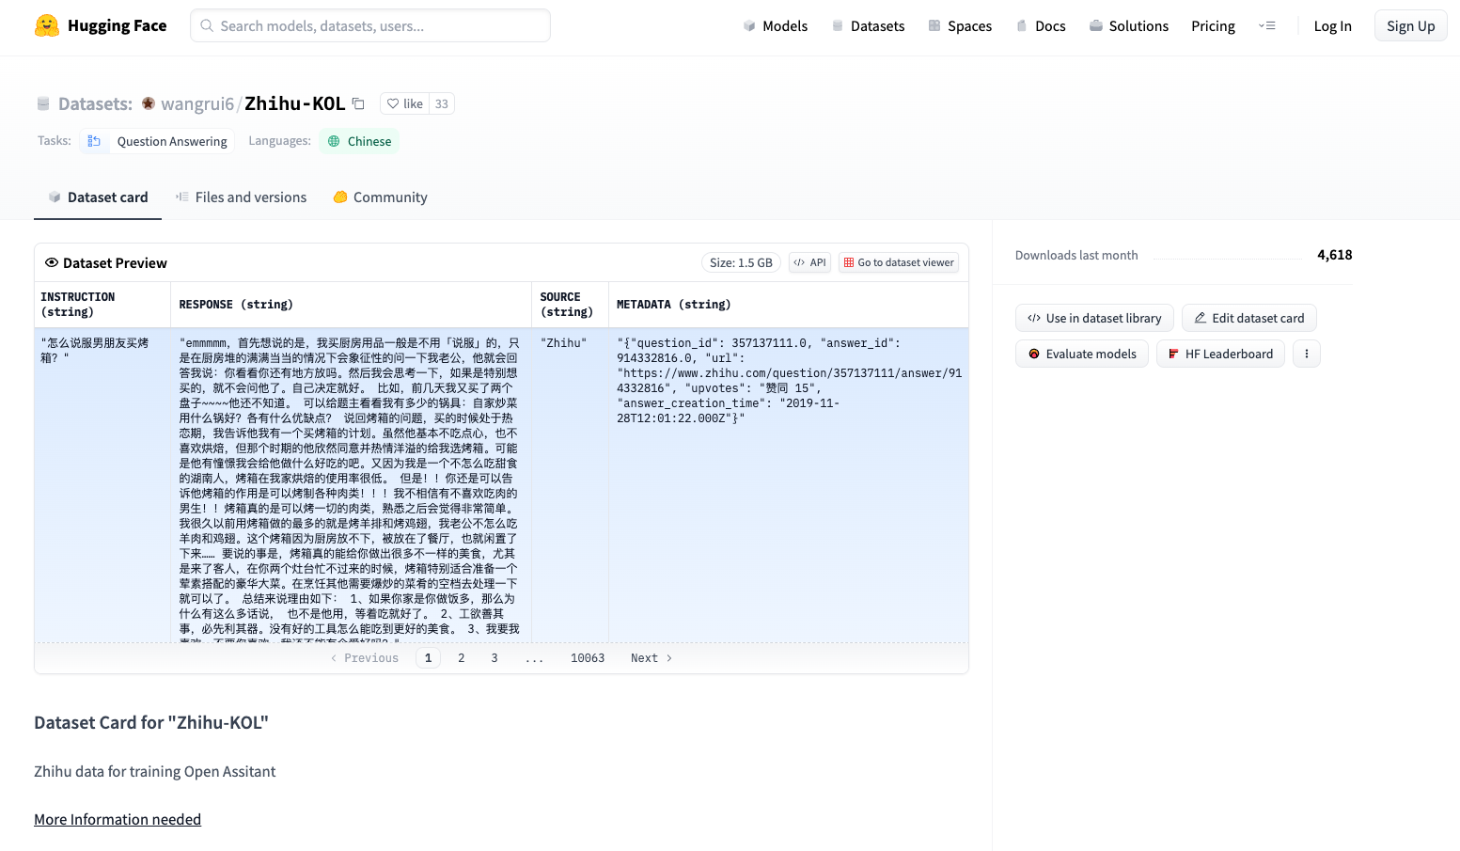This screenshot has height=851, width=1460.
Task: Click the Previous page button
Action: pos(365,658)
